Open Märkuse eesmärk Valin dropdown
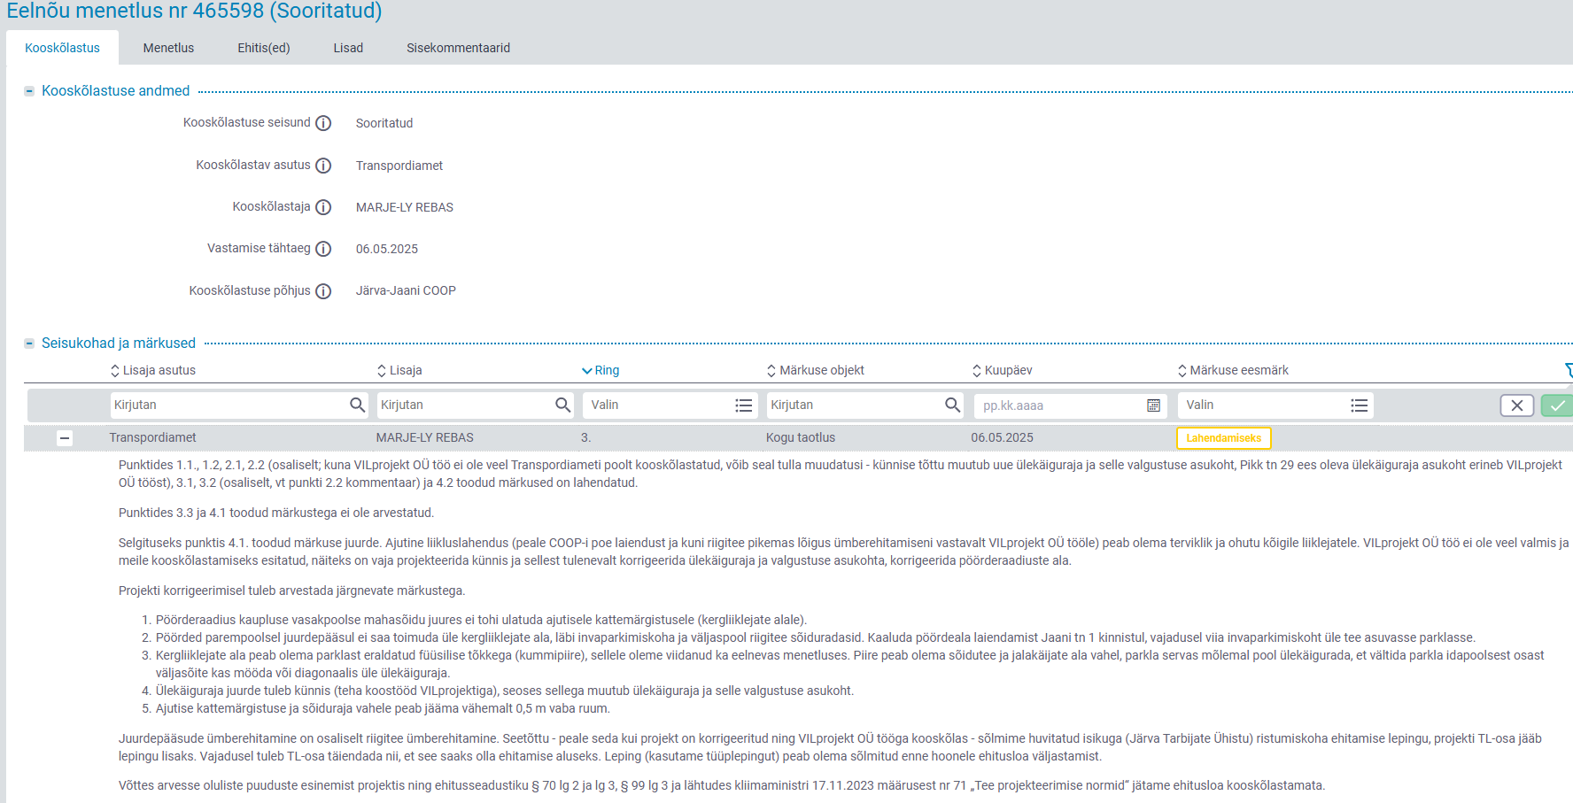The height and width of the screenshot is (803, 1573). point(1275,405)
